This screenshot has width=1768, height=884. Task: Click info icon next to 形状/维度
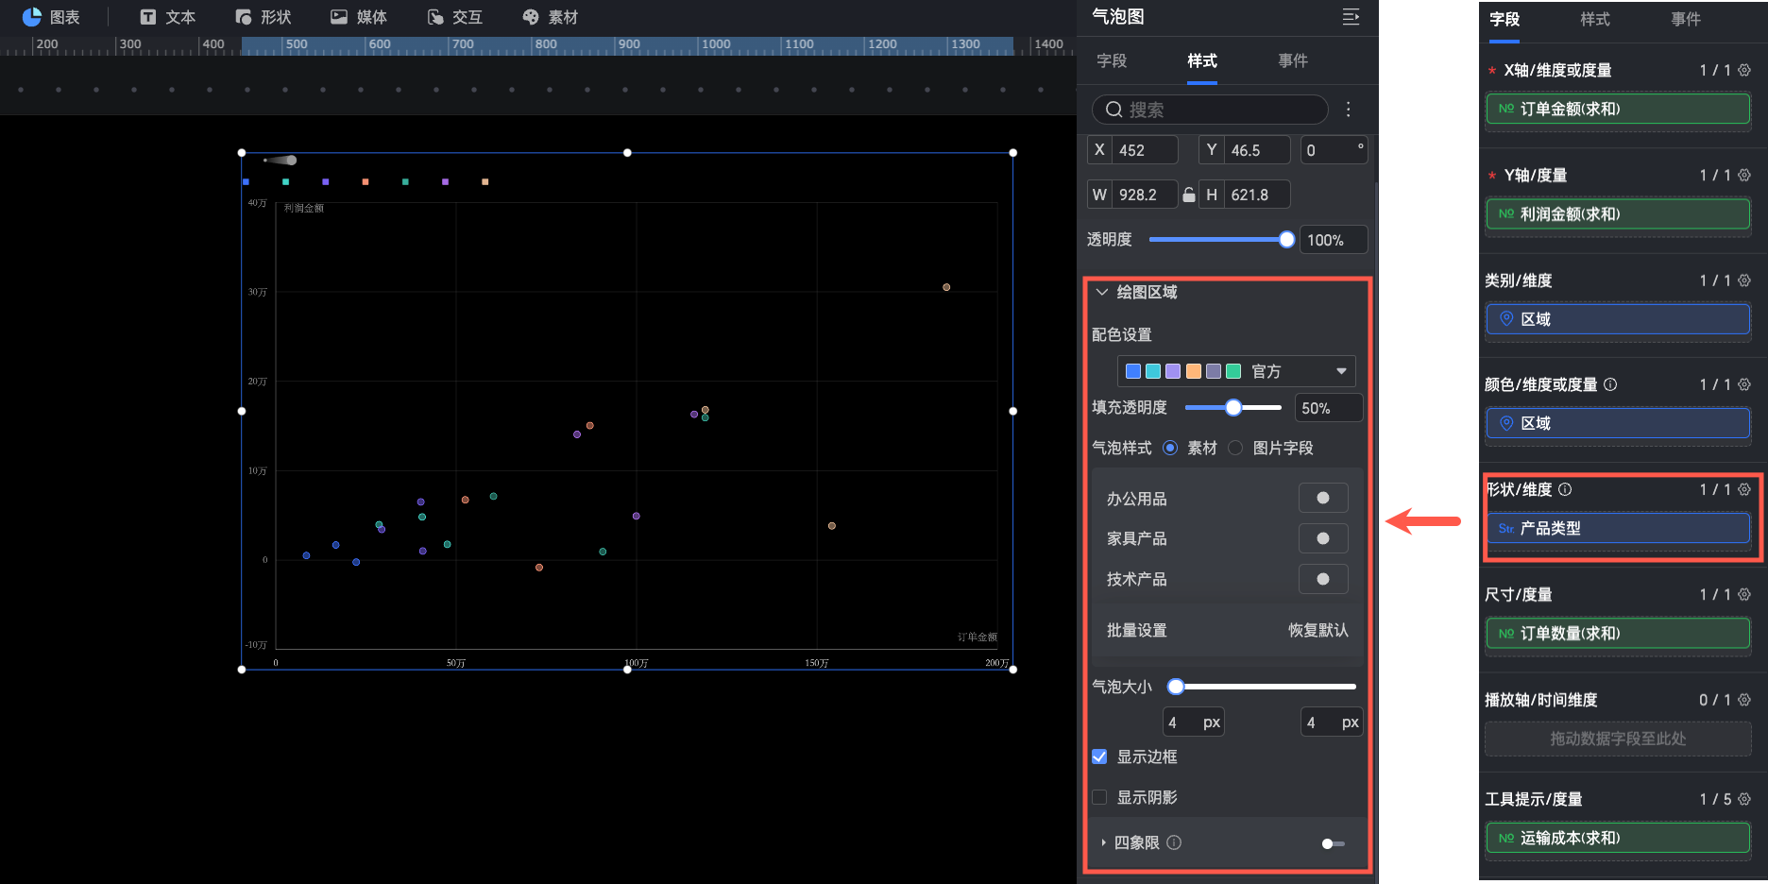tap(1565, 489)
